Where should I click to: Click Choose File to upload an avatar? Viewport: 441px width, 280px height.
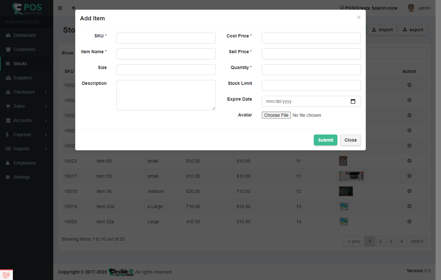pyautogui.click(x=276, y=115)
